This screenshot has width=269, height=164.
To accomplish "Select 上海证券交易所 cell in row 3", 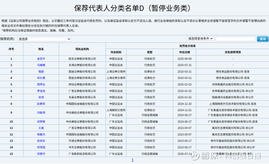I will click(116, 72).
